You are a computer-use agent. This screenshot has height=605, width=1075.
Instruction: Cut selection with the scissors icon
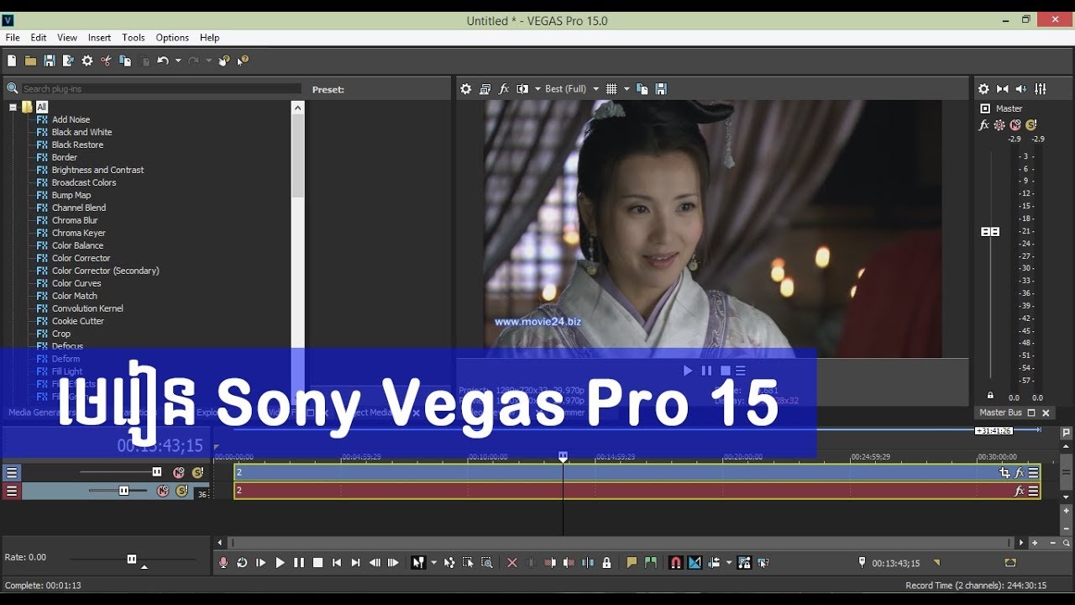[x=106, y=60]
